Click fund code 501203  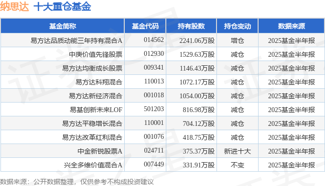point(154,109)
